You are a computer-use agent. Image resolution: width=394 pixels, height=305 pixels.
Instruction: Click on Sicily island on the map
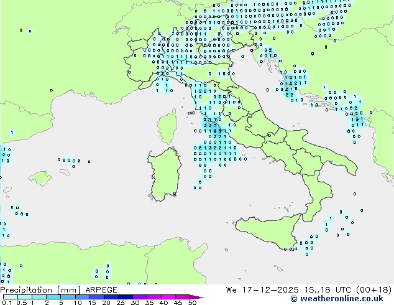point(269,232)
